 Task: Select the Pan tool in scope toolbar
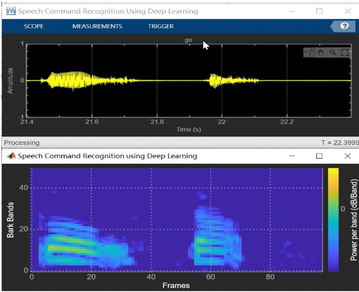tap(321, 53)
